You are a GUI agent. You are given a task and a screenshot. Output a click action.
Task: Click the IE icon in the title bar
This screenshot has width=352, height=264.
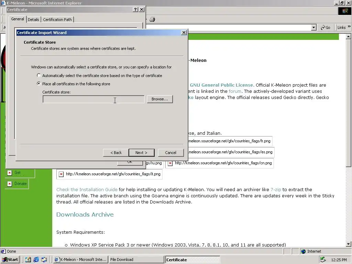pos(3,3)
